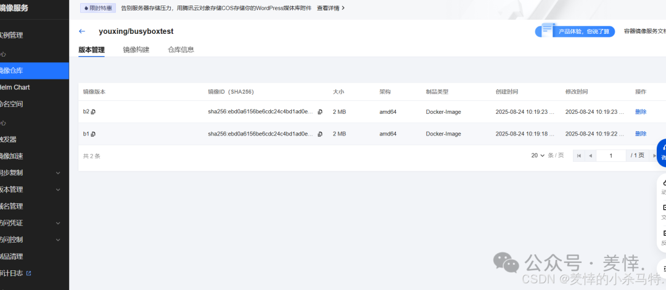The image size is (666, 290).
Task: Click the 镜像ID (SHA256) column header
Action: (x=231, y=92)
